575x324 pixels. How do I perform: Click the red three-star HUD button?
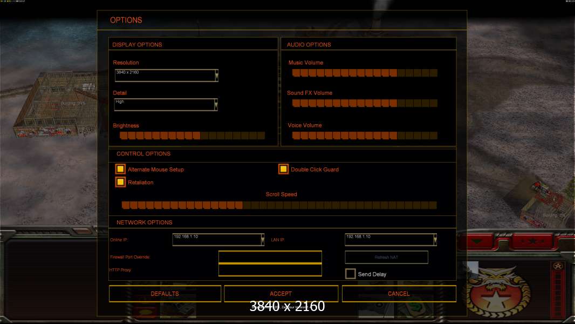[x=532, y=241]
